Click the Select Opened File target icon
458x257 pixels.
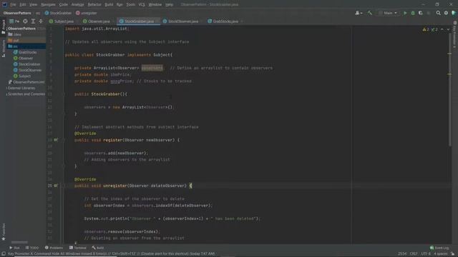click(26, 21)
